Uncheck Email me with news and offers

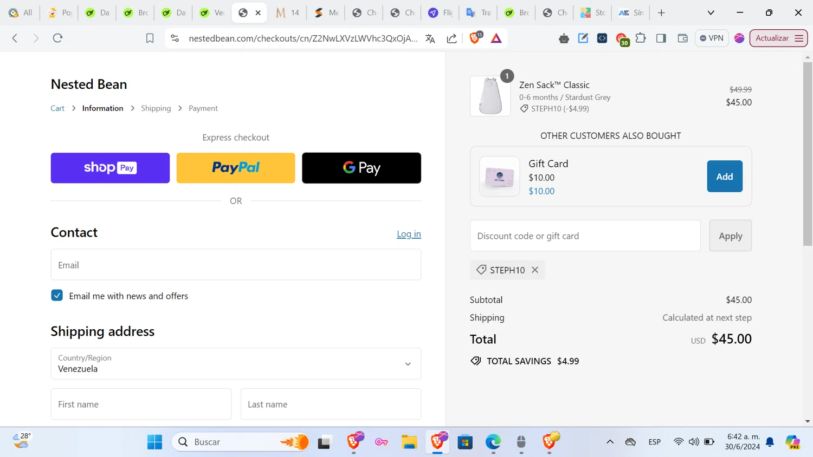coord(57,295)
